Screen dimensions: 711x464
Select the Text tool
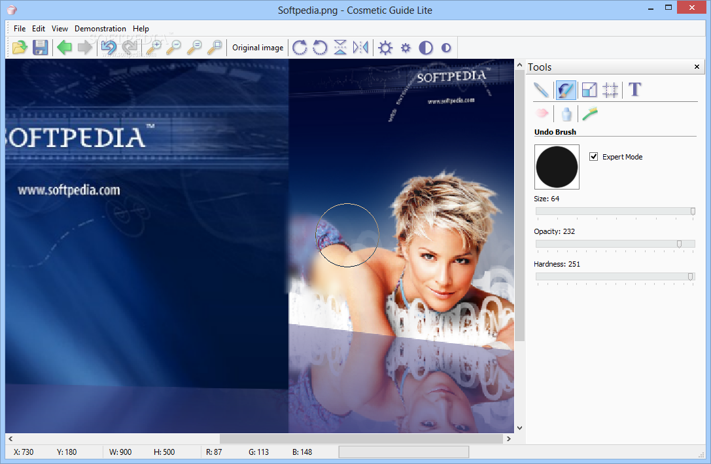pos(635,90)
